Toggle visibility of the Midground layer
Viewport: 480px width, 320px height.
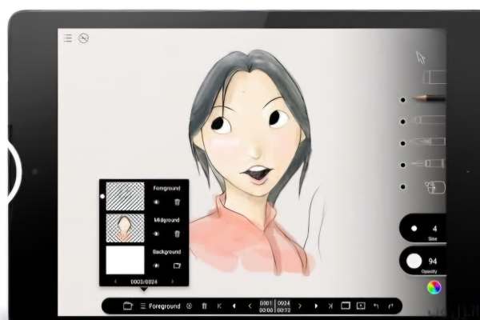[x=156, y=234]
